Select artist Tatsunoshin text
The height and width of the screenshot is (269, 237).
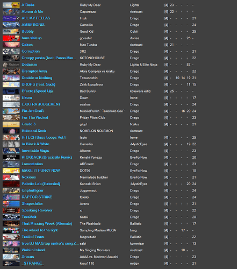click(x=89, y=78)
